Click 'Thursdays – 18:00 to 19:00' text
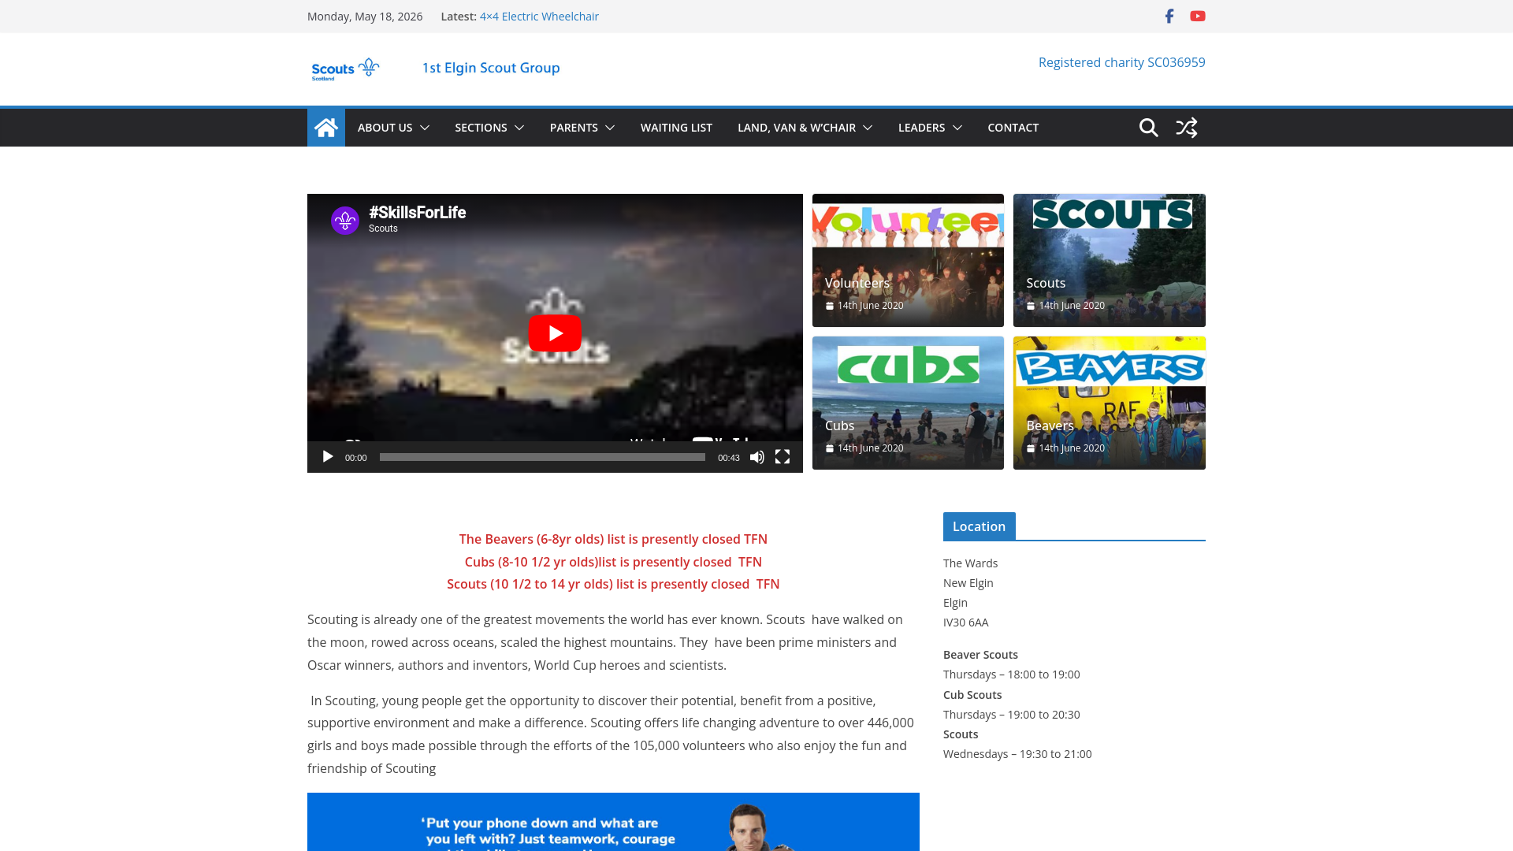Image resolution: width=1513 pixels, height=851 pixels. [1011, 674]
